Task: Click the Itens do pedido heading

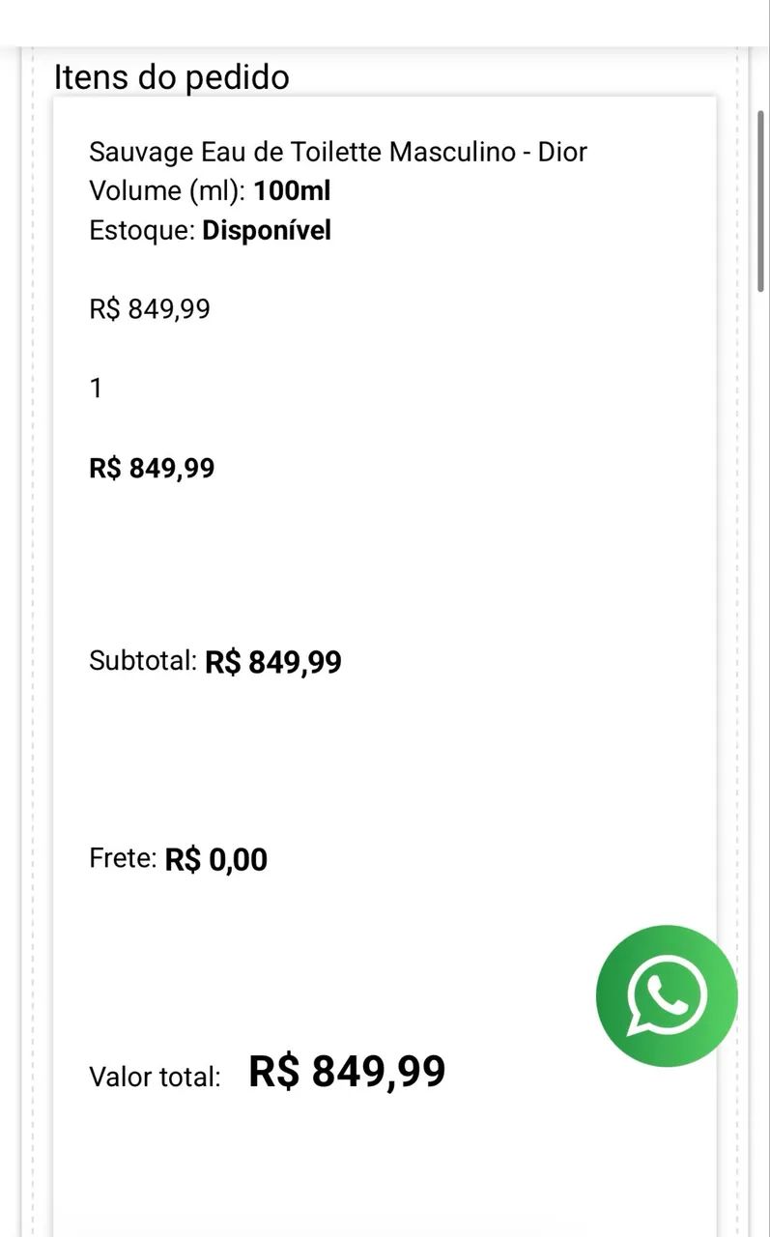Action: (x=172, y=76)
